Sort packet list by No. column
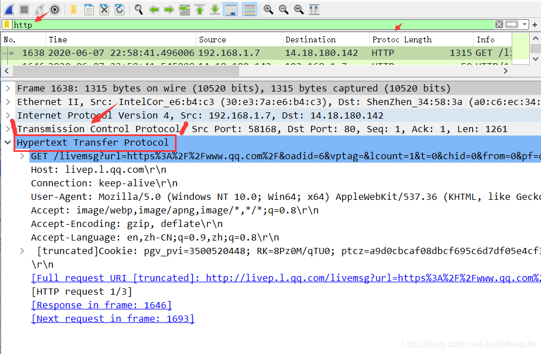541x354 pixels. click(24, 40)
